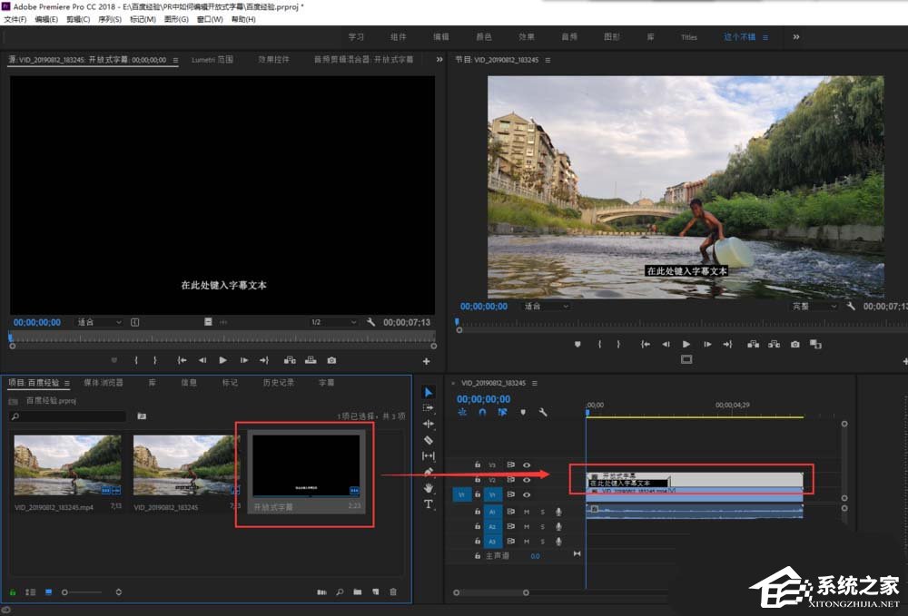
Task: Toggle V2 track eye visibility
Action: [x=527, y=480]
